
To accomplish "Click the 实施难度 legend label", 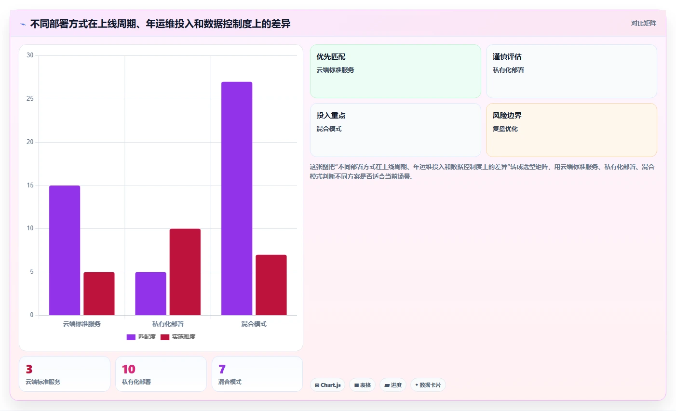I will [184, 337].
